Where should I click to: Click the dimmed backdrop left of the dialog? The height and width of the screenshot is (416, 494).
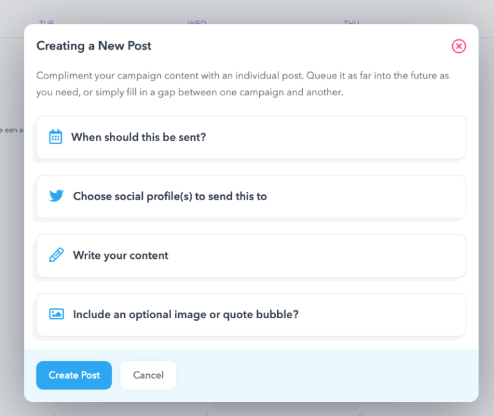pyautogui.click(x=12, y=225)
